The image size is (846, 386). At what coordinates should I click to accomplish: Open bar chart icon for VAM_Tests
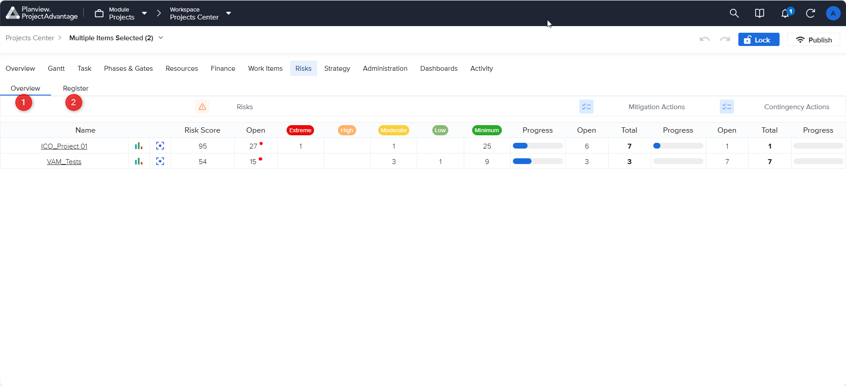(139, 161)
